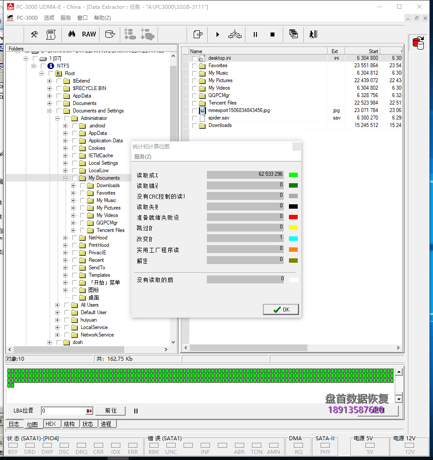
Task: Check the Administrator folder checkbox
Action: [x=67, y=118]
